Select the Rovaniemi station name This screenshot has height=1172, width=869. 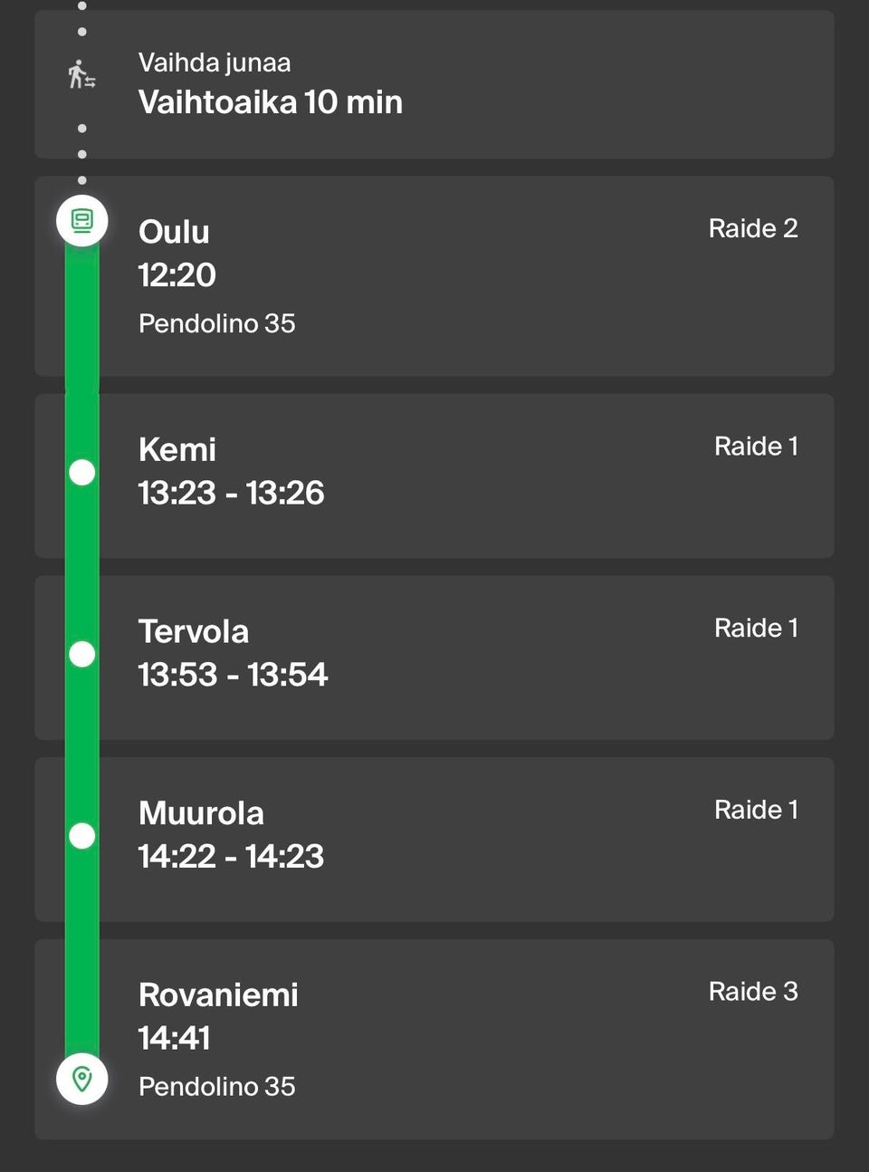[218, 994]
